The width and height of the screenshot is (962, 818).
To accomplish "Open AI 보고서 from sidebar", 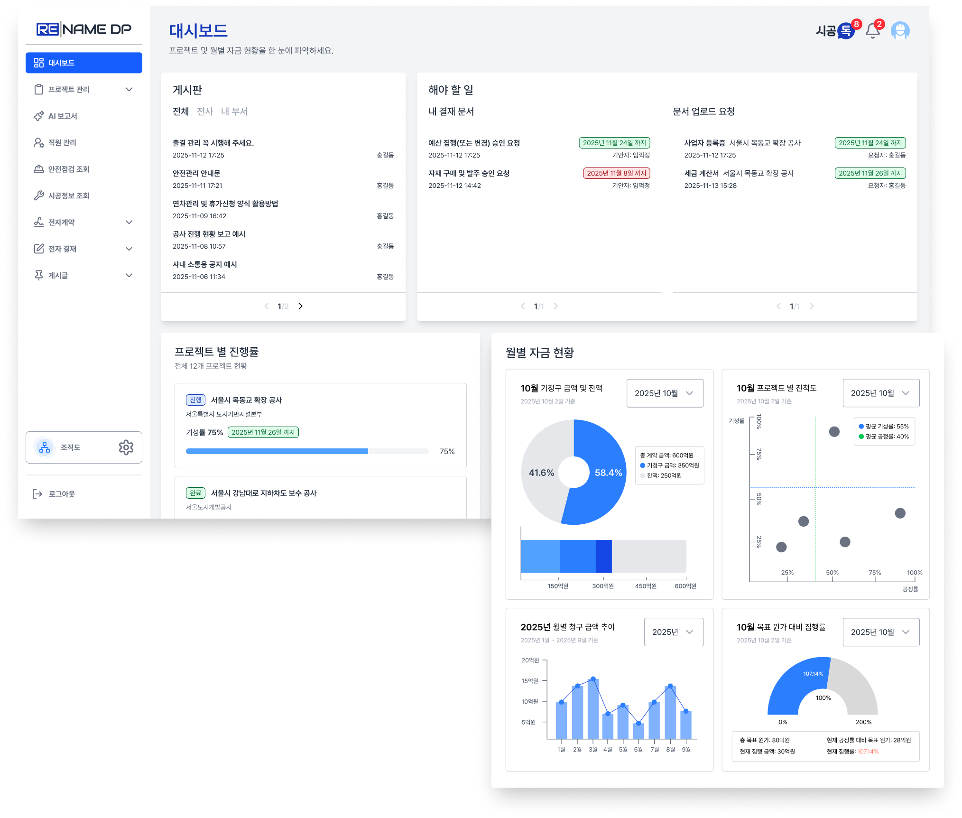I will tap(63, 116).
